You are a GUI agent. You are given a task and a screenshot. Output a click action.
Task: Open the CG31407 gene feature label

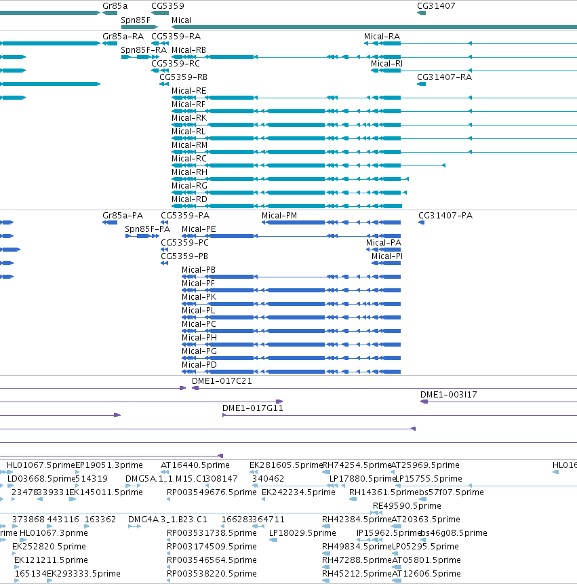[x=436, y=6]
